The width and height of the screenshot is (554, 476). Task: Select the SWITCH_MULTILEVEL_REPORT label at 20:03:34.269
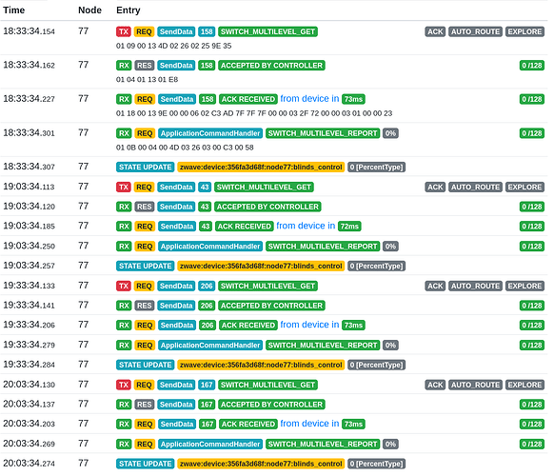pos(323,445)
